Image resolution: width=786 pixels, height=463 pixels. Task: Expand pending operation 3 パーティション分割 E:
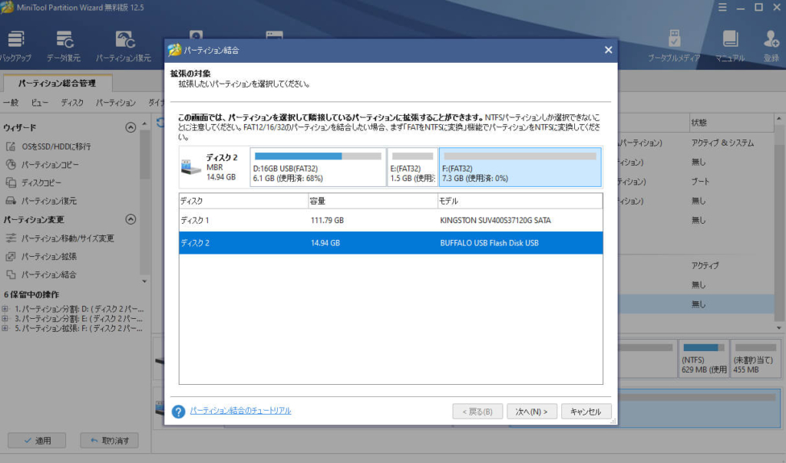coord(5,318)
